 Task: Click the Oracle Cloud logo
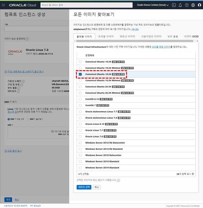click(23, 5)
